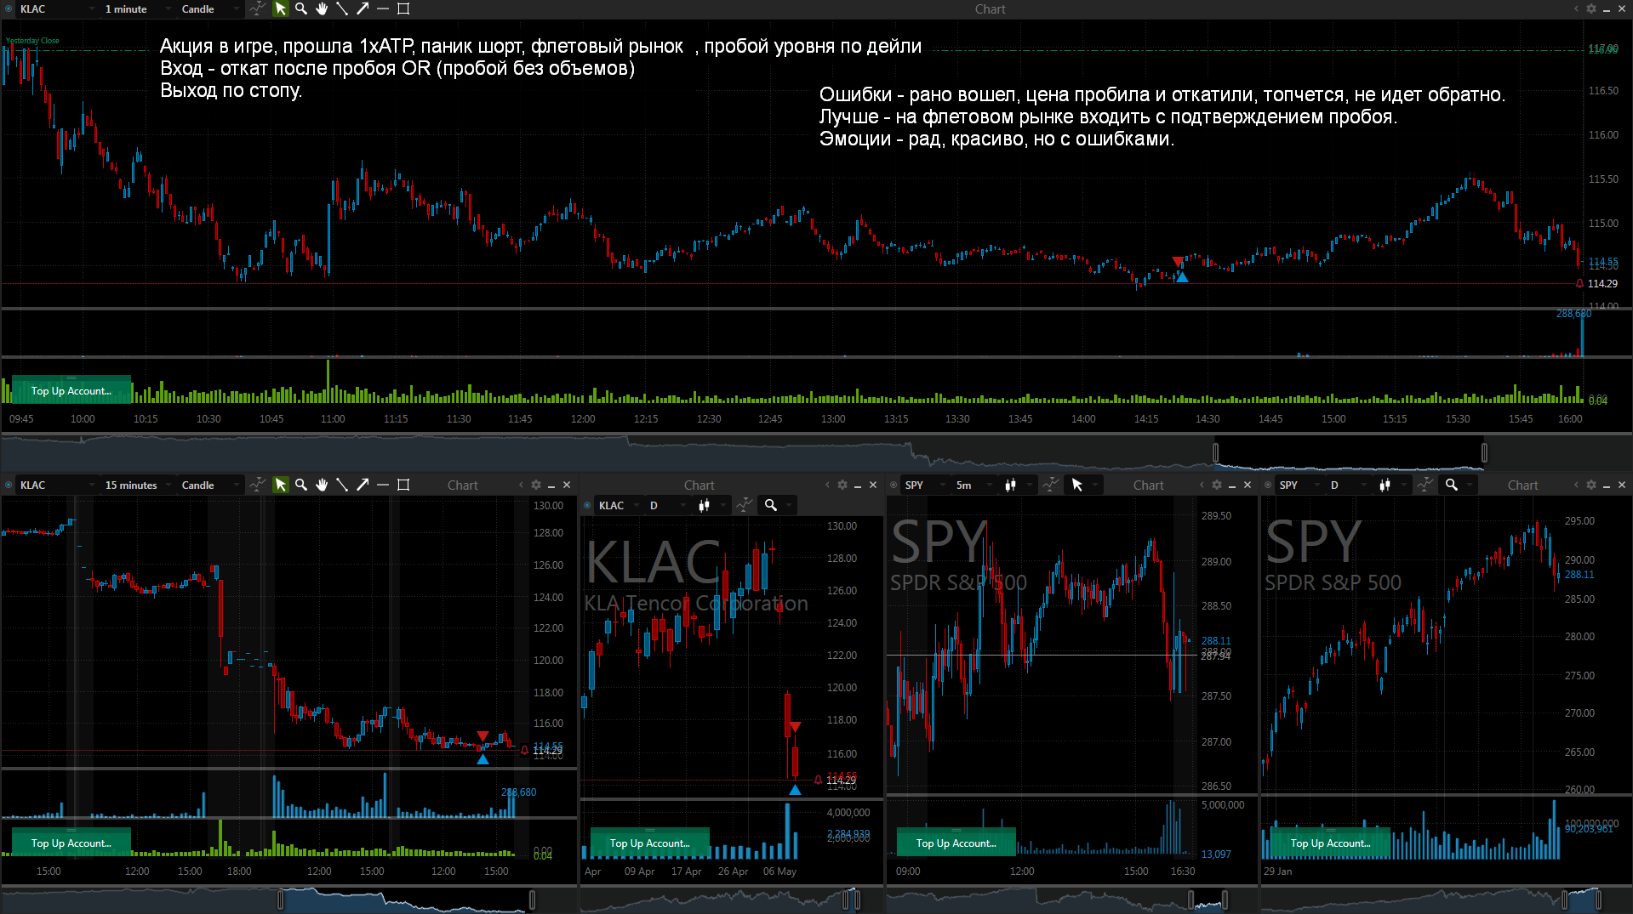This screenshot has height=914, width=1633.
Task: Select the arrow tool in 15 minutes chart
Action: pos(363,485)
